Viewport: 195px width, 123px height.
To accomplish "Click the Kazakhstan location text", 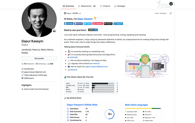I will (x=29, y=69).
